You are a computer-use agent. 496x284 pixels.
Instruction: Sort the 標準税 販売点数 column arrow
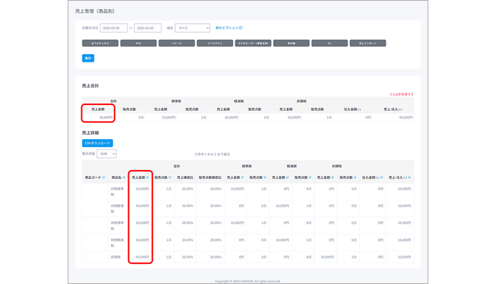pyautogui.click(x=265, y=177)
